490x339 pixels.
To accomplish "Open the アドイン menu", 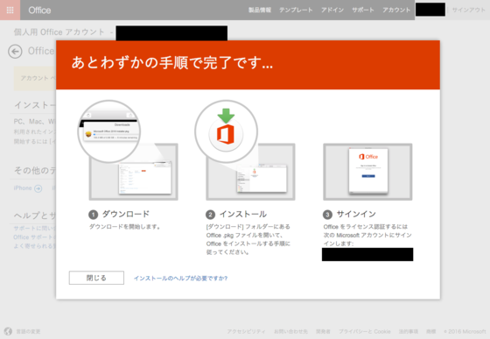I will pos(332,10).
